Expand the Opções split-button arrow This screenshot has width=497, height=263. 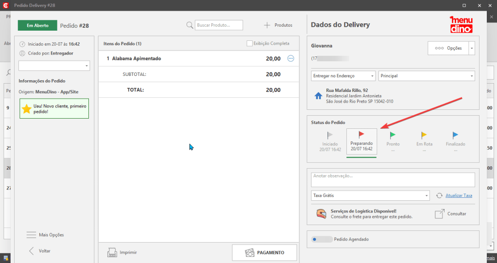click(x=472, y=48)
